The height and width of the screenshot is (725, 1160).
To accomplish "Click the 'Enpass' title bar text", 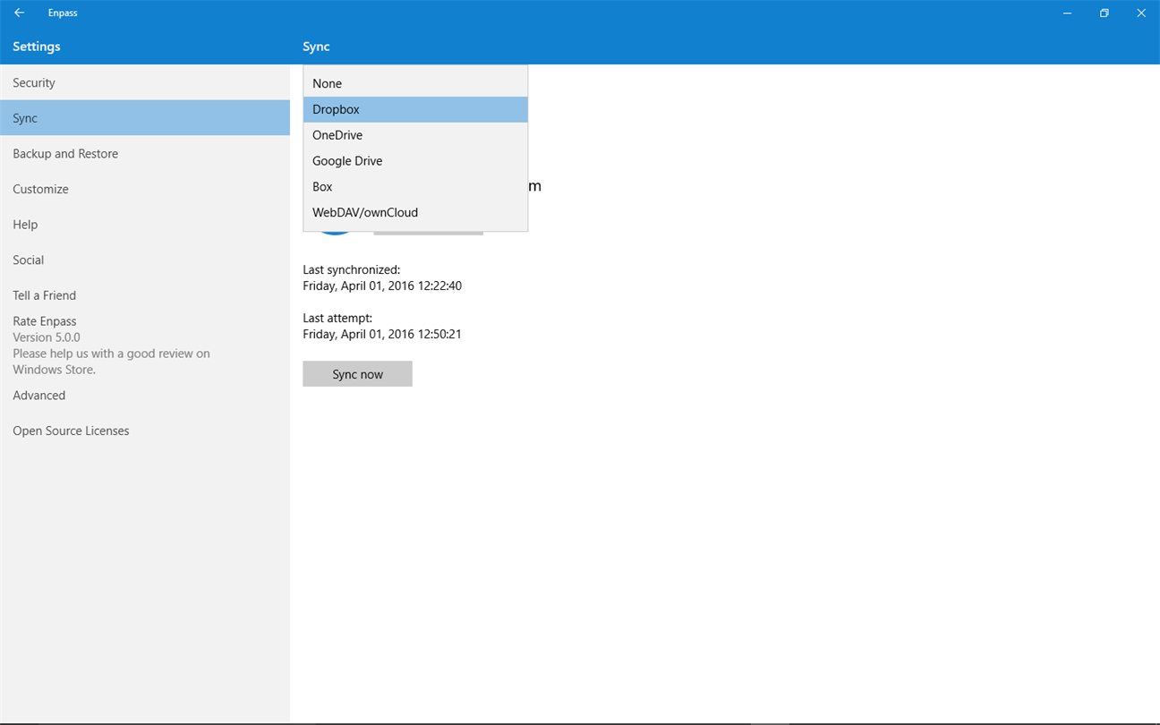I will pos(63,13).
